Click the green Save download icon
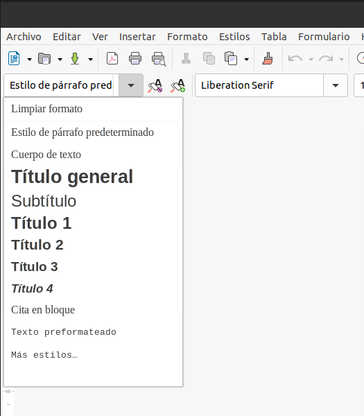This screenshot has height=416, width=364. tap(75, 59)
